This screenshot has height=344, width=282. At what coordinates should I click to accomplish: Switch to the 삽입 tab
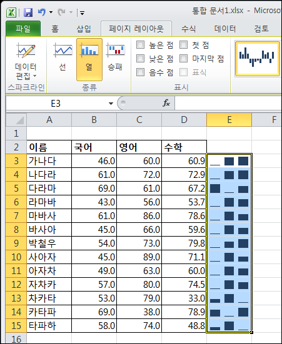(x=84, y=29)
